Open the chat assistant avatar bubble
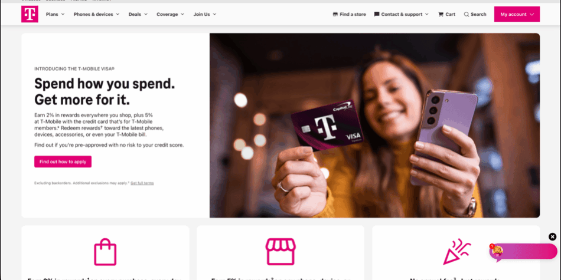Screen dimensions: 561x280 [x=497, y=252]
